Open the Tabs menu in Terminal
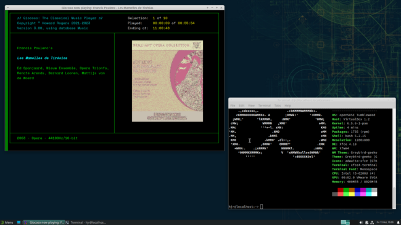The image size is (401, 225). (x=278, y=106)
